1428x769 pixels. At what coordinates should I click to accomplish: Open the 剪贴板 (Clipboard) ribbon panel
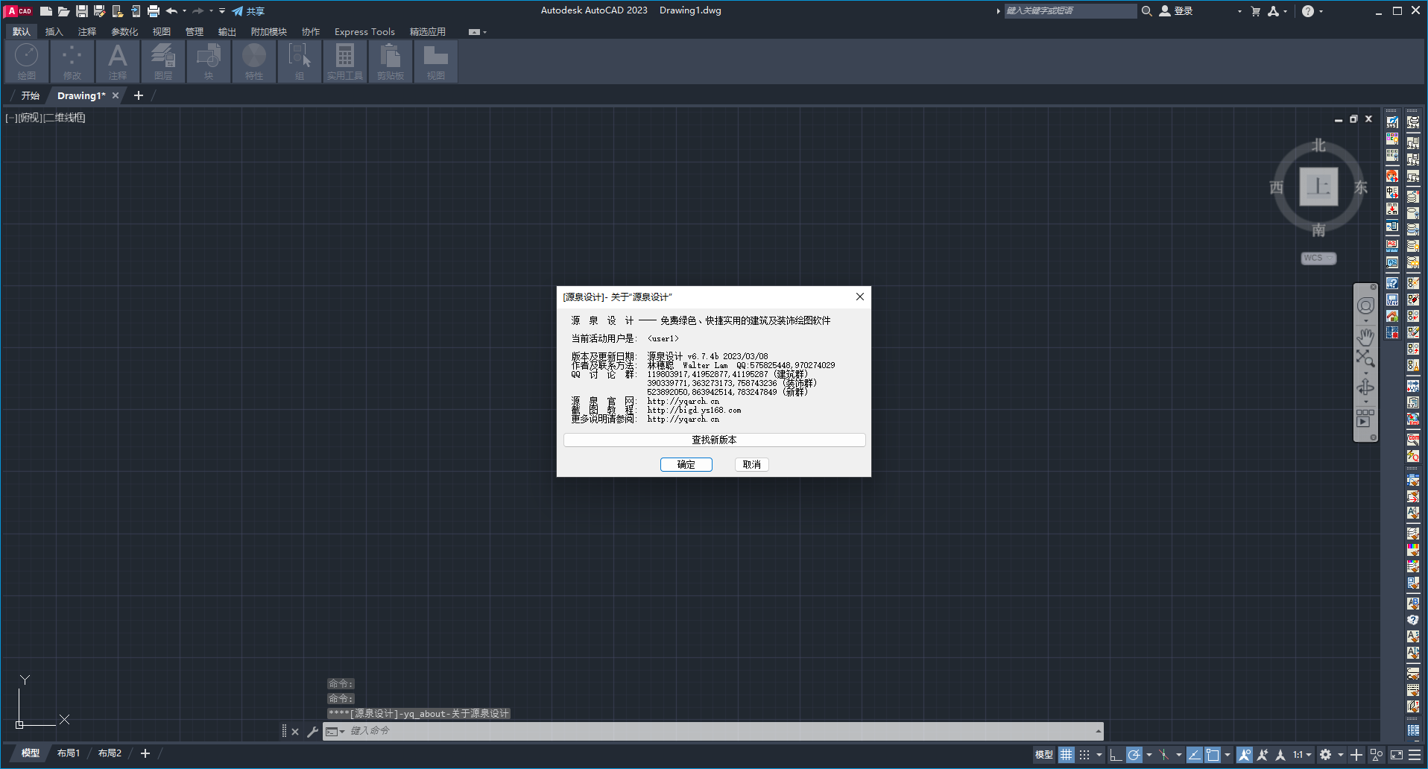pyautogui.click(x=390, y=61)
